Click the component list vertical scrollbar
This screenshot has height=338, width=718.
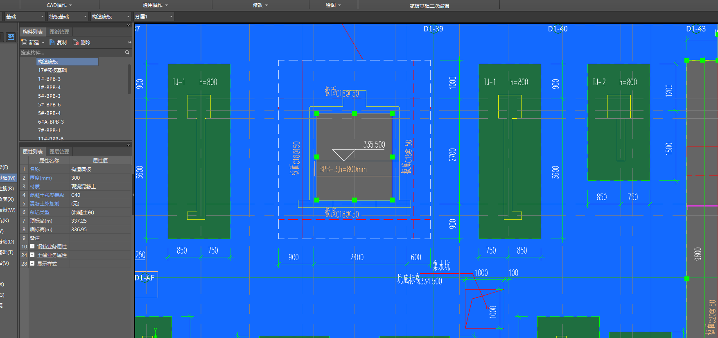click(x=129, y=79)
